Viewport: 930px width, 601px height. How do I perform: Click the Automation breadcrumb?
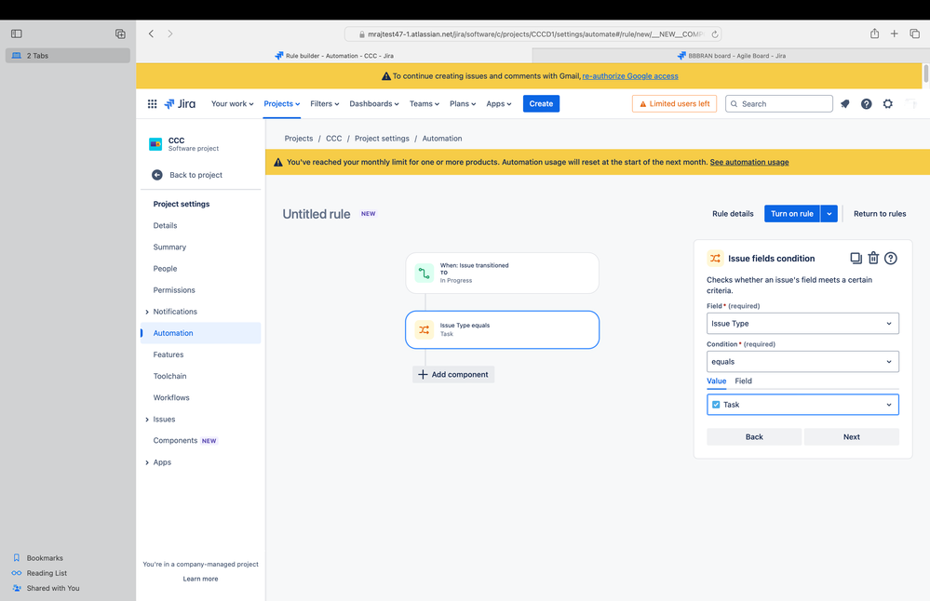click(x=442, y=138)
